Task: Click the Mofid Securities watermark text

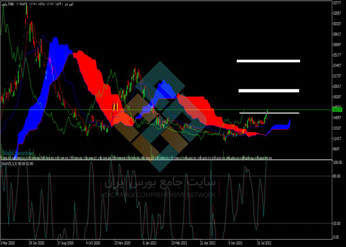Action: pos(18,153)
